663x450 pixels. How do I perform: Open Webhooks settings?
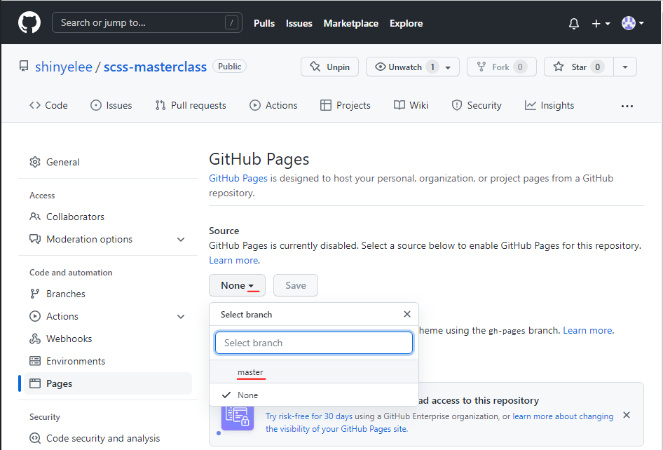108,339
